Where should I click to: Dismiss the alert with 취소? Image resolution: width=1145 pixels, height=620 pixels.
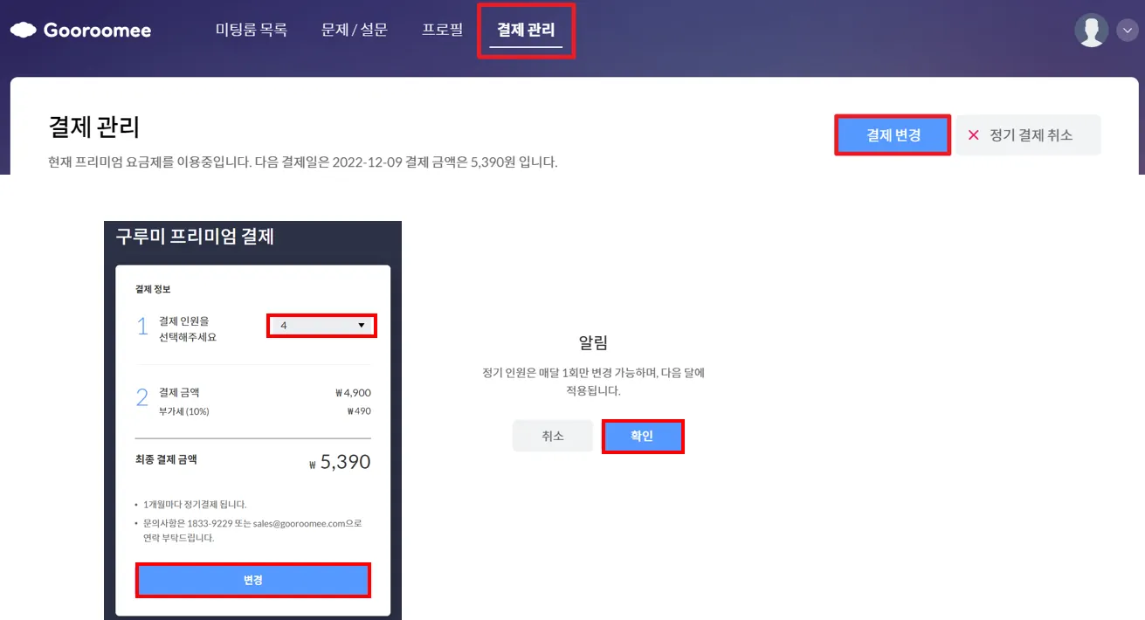click(x=553, y=436)
